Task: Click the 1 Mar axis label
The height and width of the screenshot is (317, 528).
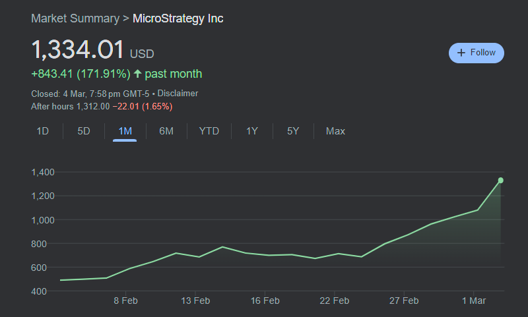Action: (474, 301)
